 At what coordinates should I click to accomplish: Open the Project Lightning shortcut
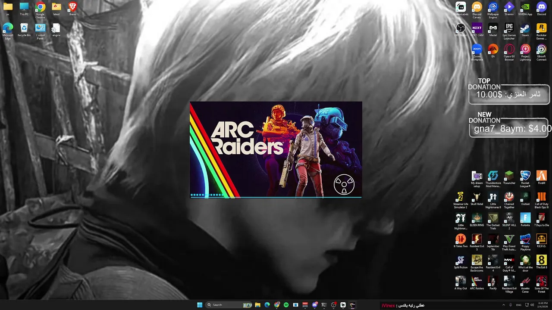525,52
